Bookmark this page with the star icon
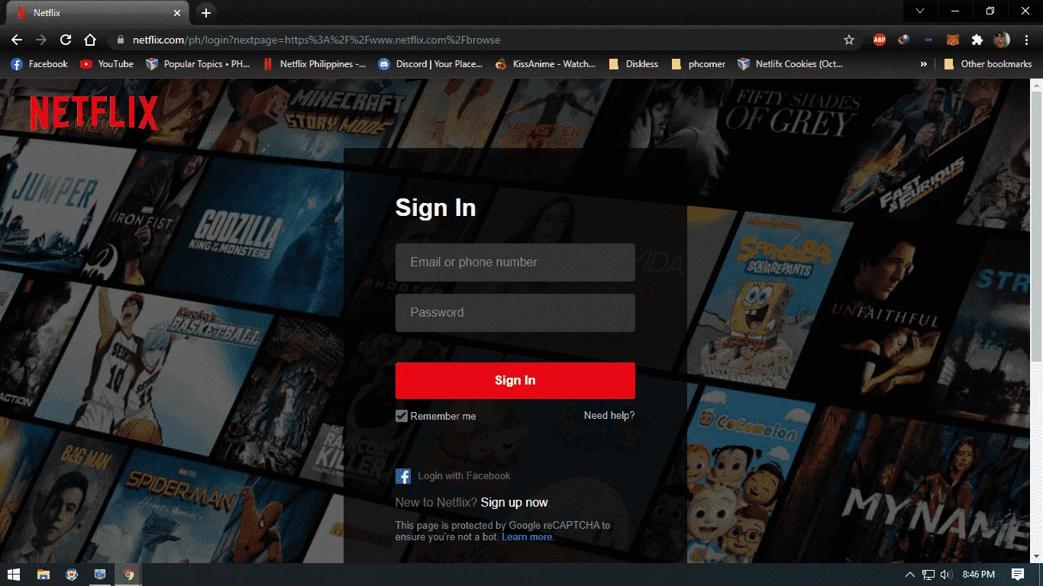The image size is (1043, 586). click(x=849, y=40)
